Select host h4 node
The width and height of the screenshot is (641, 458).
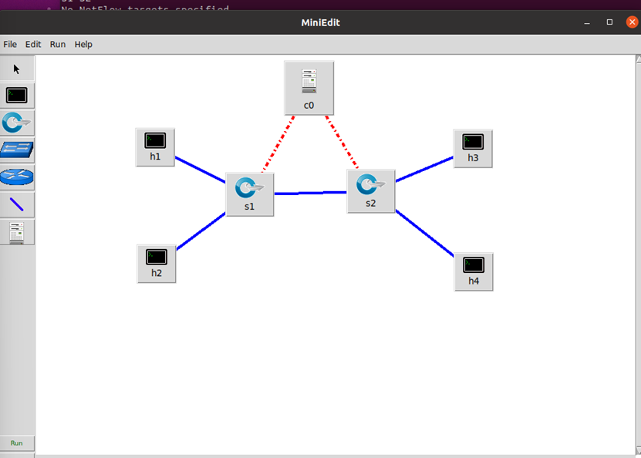click(x=474, y=272)
